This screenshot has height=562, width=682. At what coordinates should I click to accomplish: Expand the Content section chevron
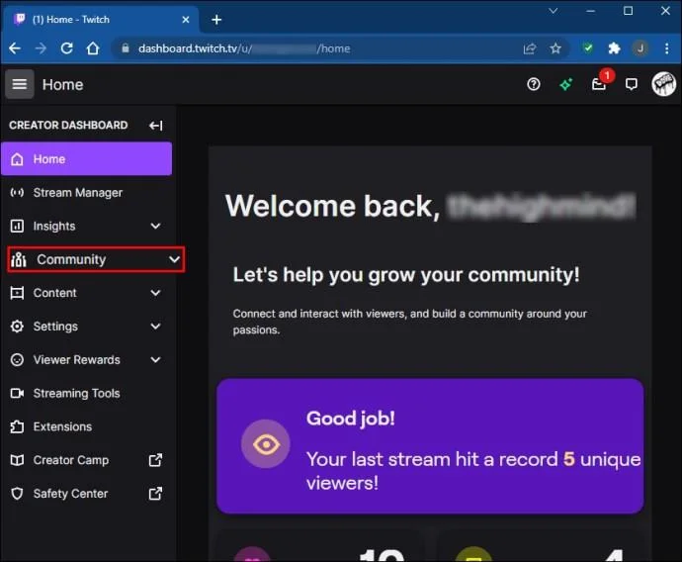click(x=155, y=293)
